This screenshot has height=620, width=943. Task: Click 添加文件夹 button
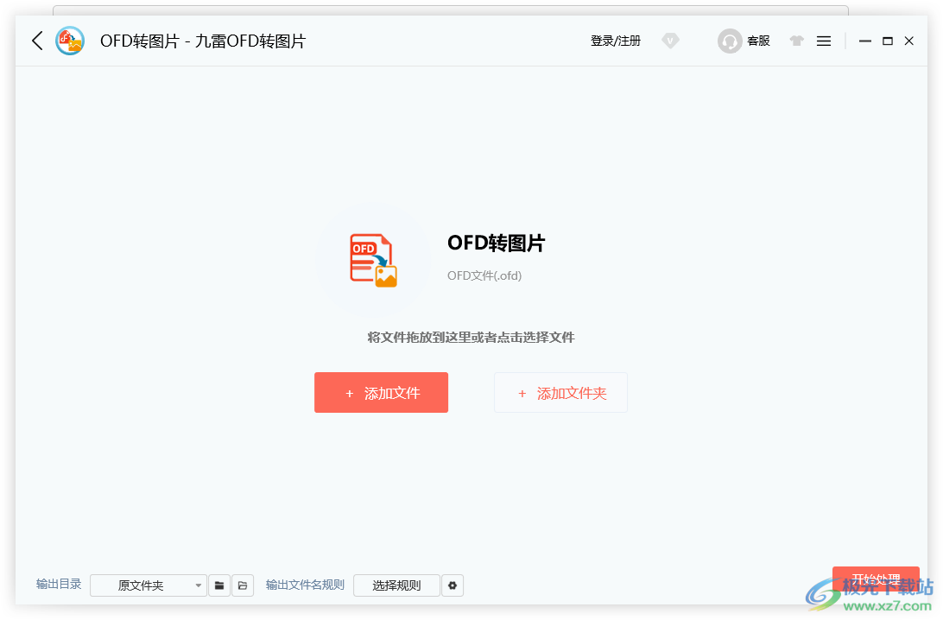coord(560,393)
